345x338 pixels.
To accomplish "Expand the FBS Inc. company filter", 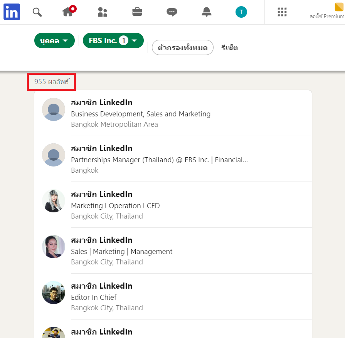I will (x=113, y=40).
